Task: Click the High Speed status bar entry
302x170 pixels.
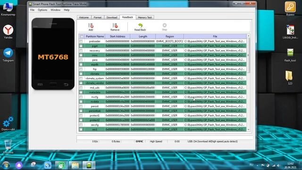Action: tap(156, 142)
